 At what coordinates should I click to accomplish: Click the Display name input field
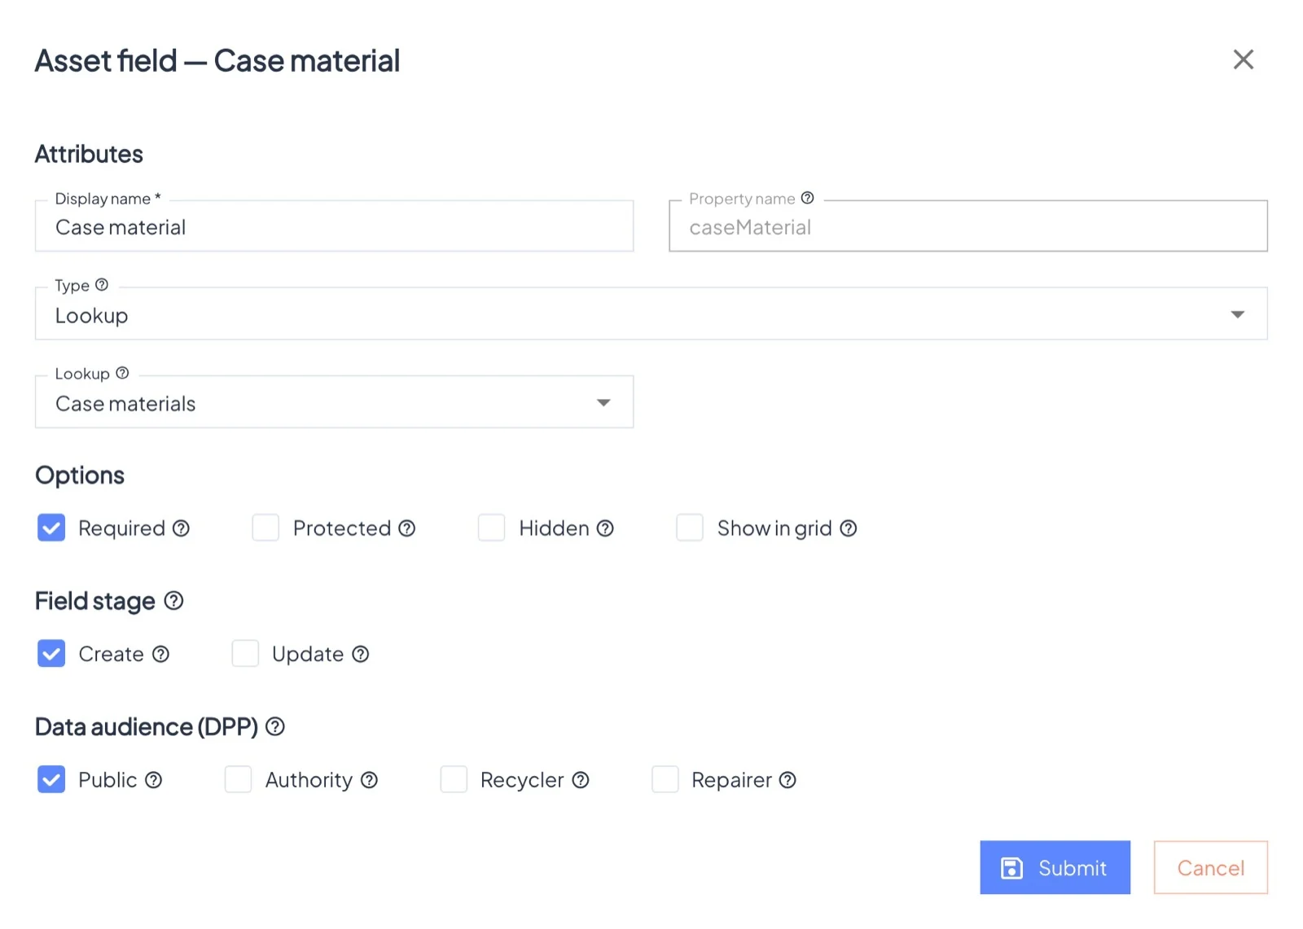click(x=334, y=226)
